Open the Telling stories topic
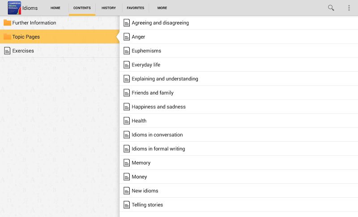Image resolution: width=358 pixels, height=217 pixels. click(239, 204)
